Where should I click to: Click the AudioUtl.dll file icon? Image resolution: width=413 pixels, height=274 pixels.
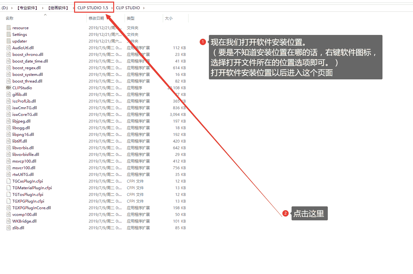(9, 48)
